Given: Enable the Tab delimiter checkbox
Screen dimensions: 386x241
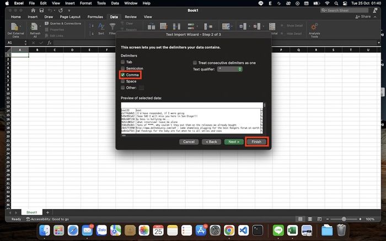Looking at the screenshot, I should pos(123,62).
